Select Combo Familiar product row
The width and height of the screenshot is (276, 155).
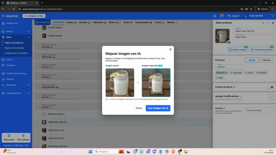pos(123,36)
